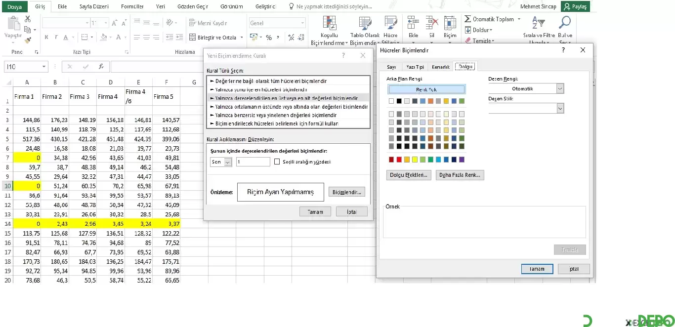The height and width of the screenshot is (327, 675).
Task: Click the percent style icon
Action: [x=269, y=38]
